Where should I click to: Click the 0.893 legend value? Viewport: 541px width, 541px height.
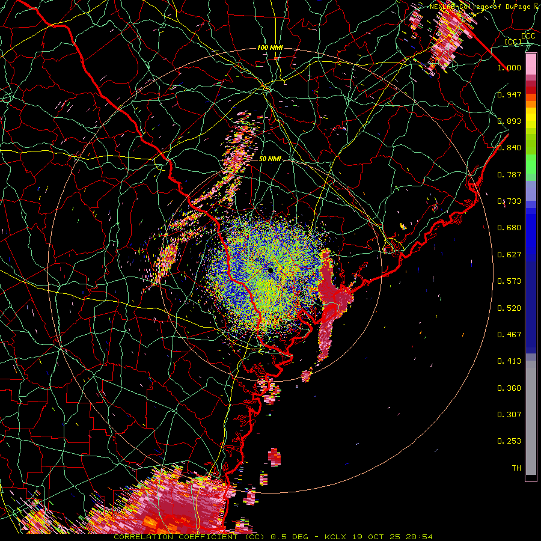pos(509,121)
